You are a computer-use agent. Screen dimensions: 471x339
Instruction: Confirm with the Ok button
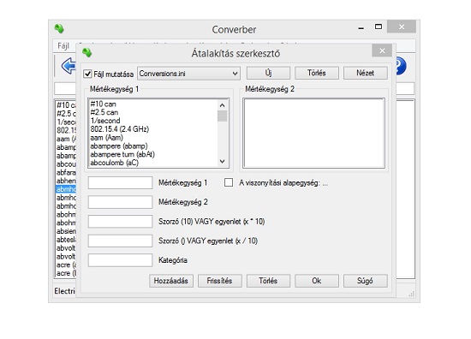(317, 281)
